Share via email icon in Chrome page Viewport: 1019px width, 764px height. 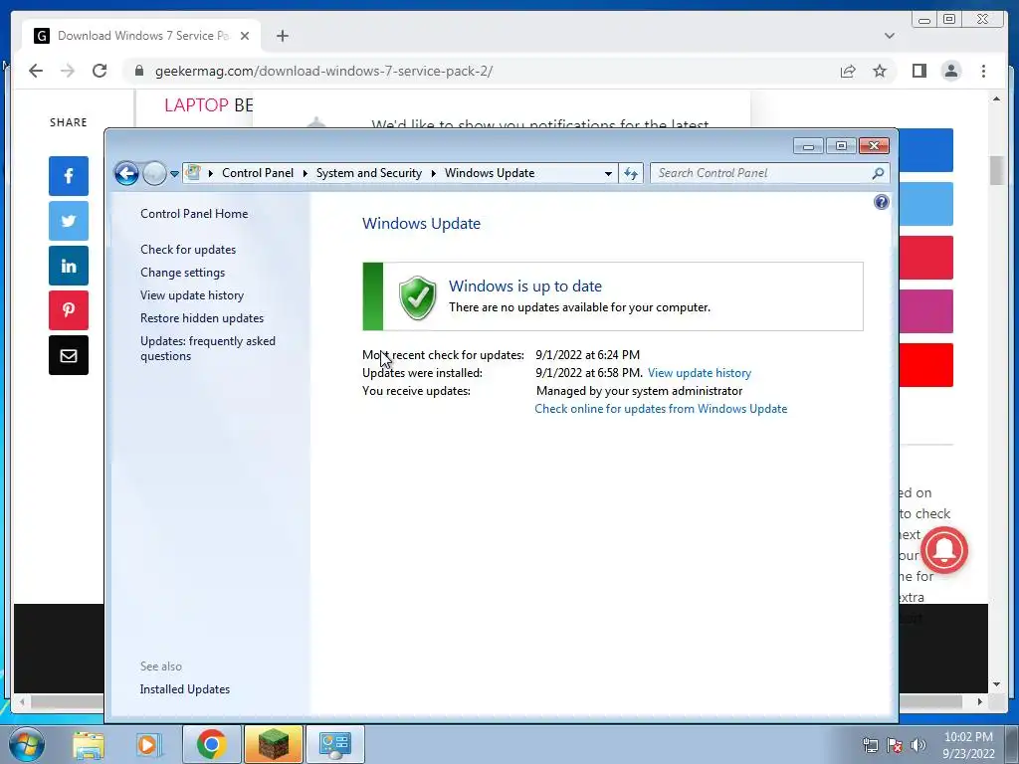pyautogui.click(x=69, y=355)
